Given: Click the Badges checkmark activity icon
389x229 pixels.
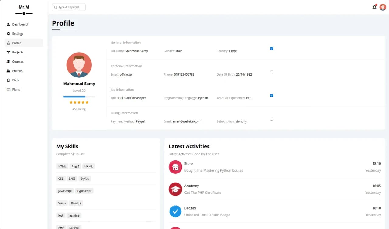Looking at the screenshot, I should (x=175, y=211).
